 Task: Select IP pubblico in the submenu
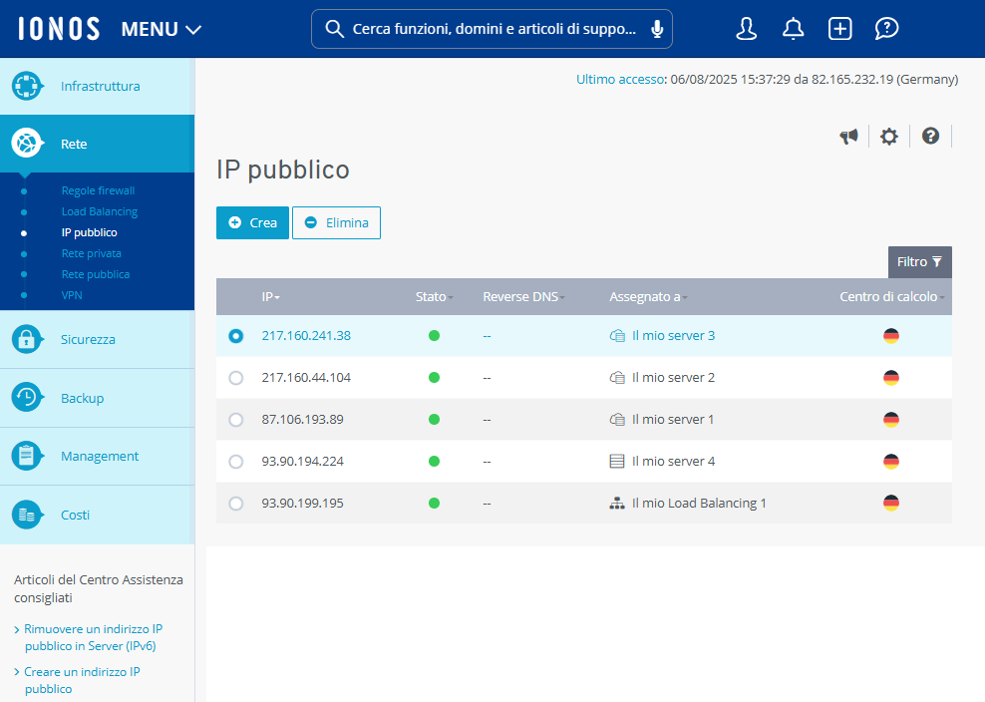click(89, 232)
